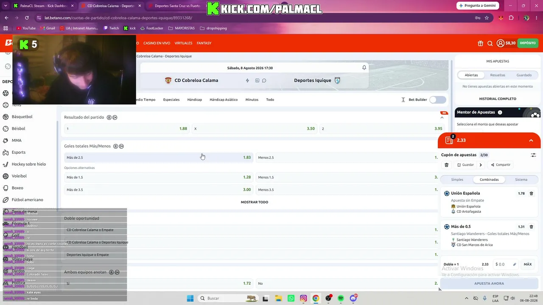
Task: Open Instagram from the taskbar
Action: point(303,298)
